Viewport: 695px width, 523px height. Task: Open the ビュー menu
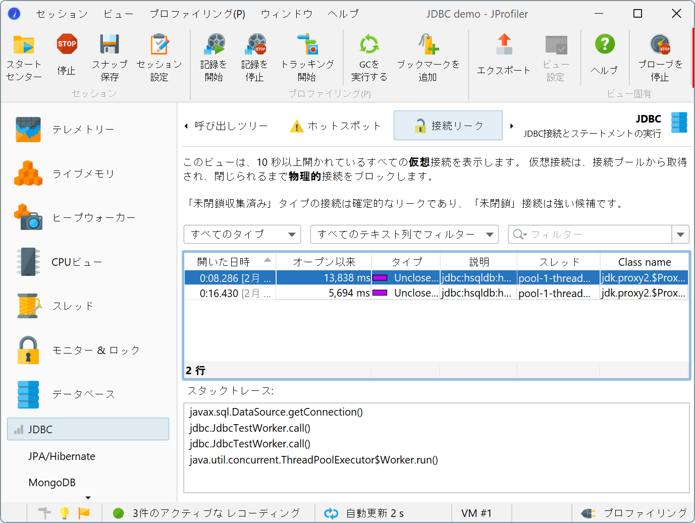[119, 14]
